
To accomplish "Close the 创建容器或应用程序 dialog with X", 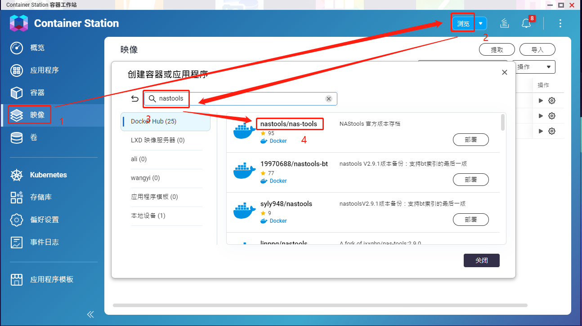I will click(x=505, y=72).
